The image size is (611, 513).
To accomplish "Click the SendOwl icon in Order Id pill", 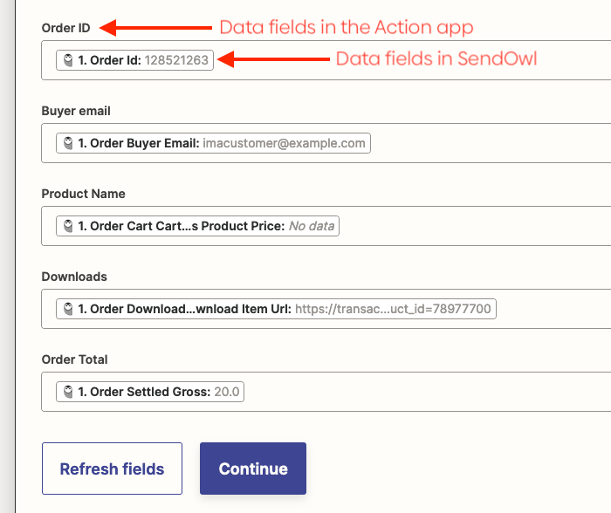I will 68,60.
